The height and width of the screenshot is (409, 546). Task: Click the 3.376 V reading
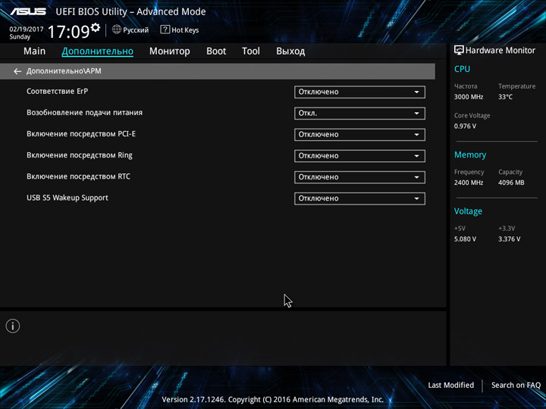coord(509,239)
